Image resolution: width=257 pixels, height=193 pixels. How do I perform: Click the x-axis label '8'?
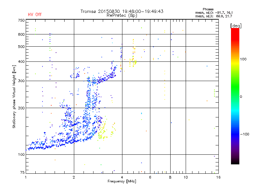170,177
